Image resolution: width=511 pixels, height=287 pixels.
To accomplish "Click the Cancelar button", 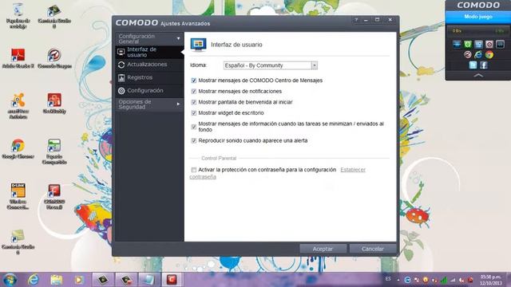I will [x=373, y=249].
